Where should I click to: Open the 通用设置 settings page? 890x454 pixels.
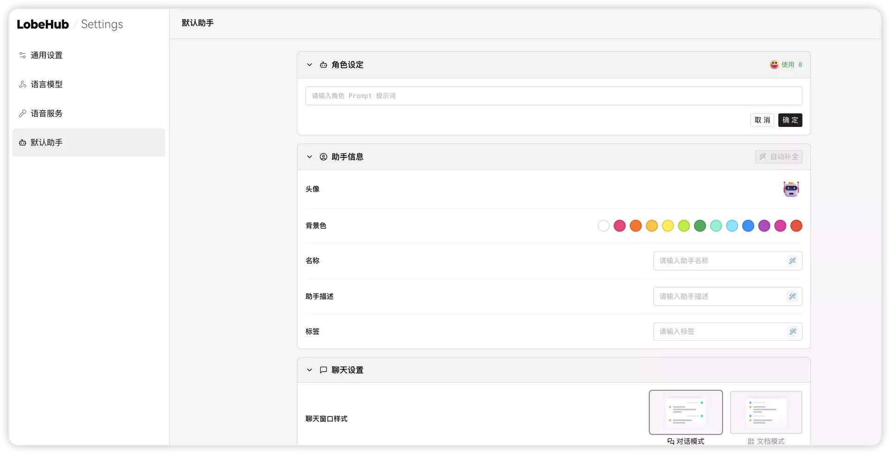click(46, 56)
